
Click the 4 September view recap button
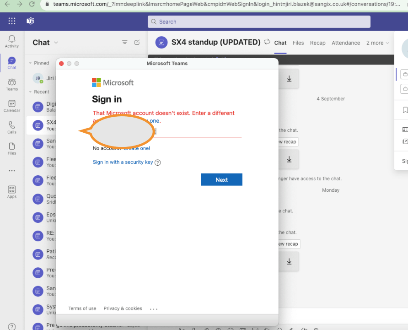[x=288, y=142]
